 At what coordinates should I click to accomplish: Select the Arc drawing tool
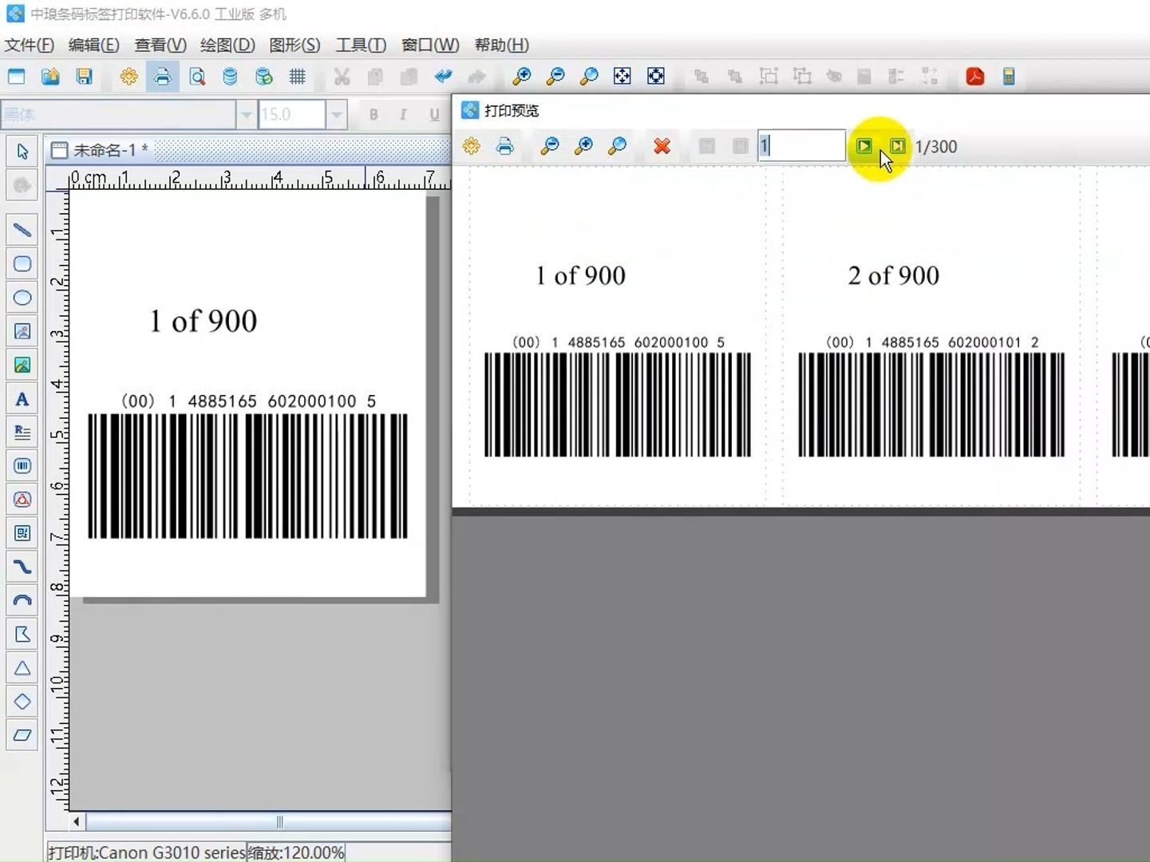22,601
